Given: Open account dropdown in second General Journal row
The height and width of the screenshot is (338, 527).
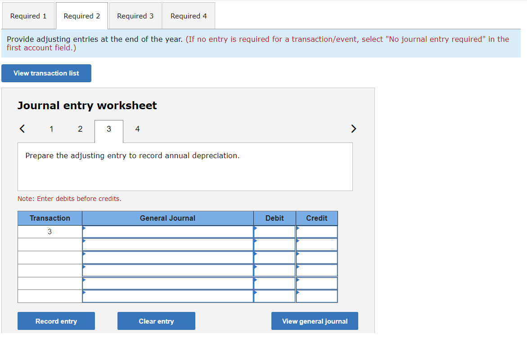Looking at the screenshot, I should [168, 245].
